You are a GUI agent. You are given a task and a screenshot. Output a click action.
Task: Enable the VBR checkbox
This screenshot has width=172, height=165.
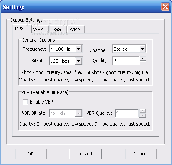(x=25, y=102)
